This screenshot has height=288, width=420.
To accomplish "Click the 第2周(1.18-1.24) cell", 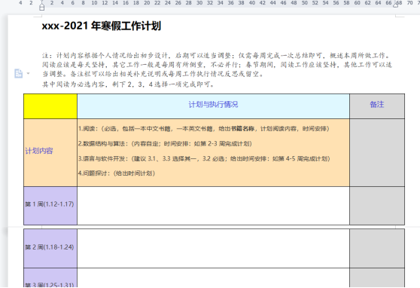I will [x=50, y=248].
